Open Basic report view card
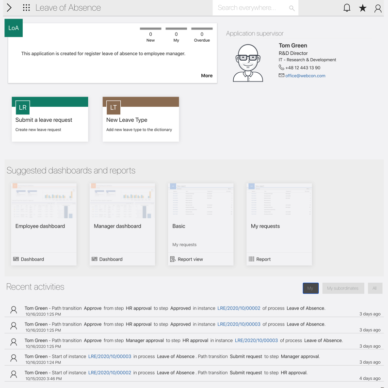388x388 pixels. coord(201,224)
